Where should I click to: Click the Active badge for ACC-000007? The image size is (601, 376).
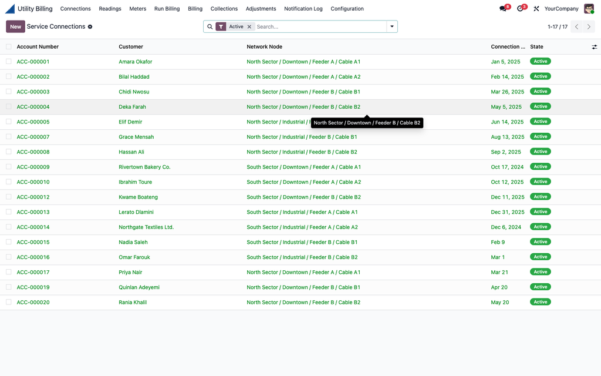(541, 136)
